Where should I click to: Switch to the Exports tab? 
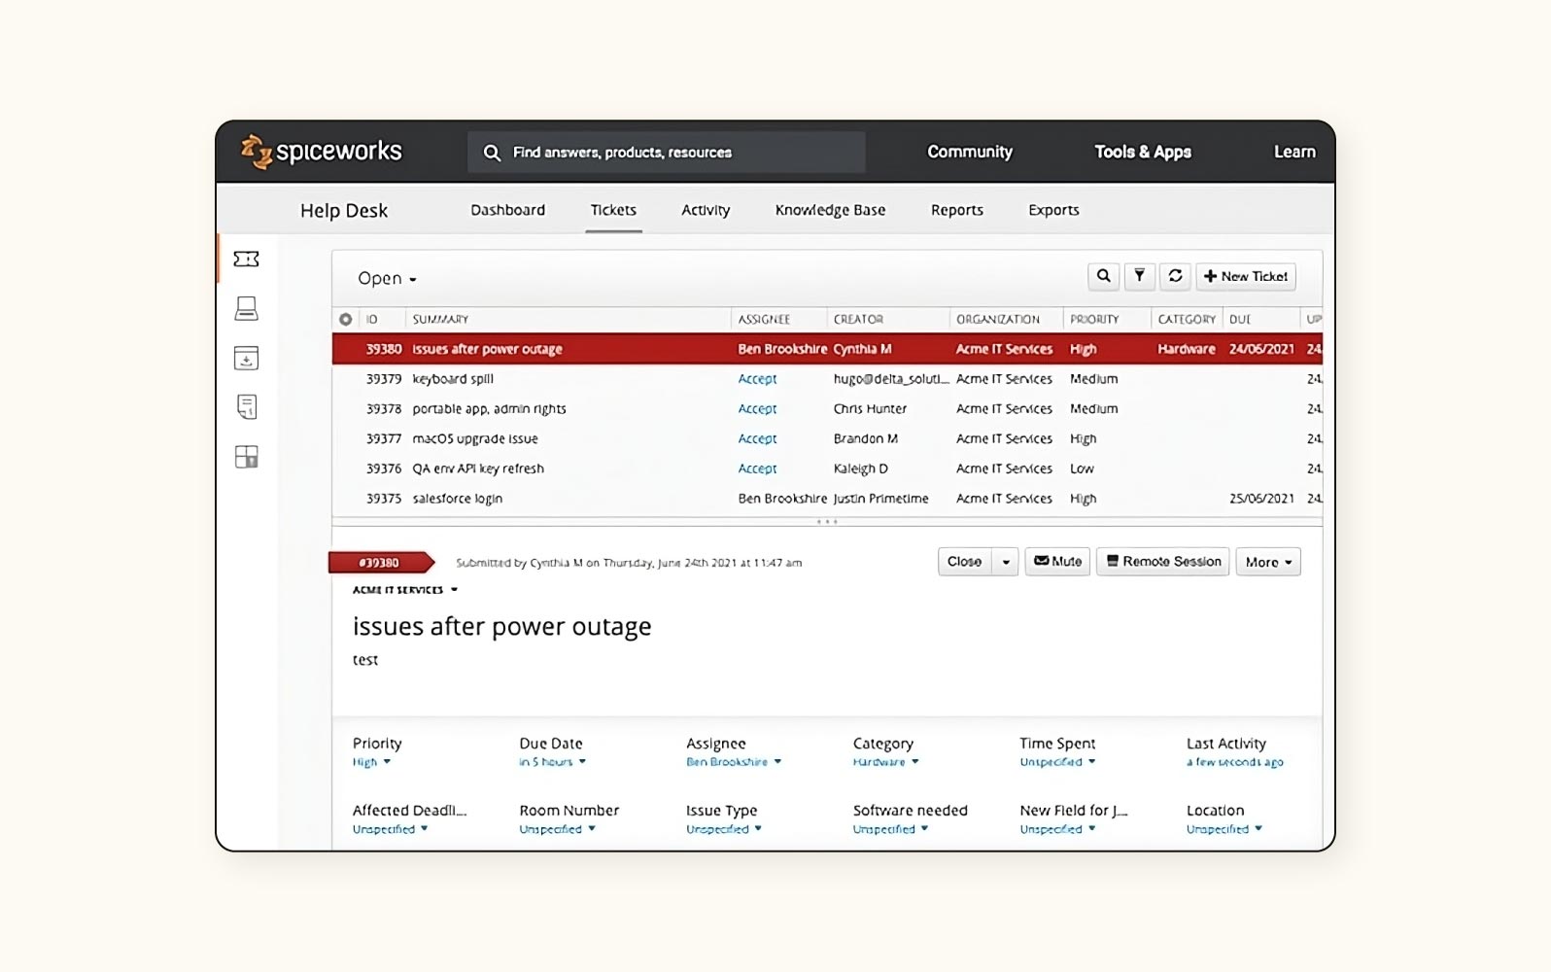(x=1053, y=210)
